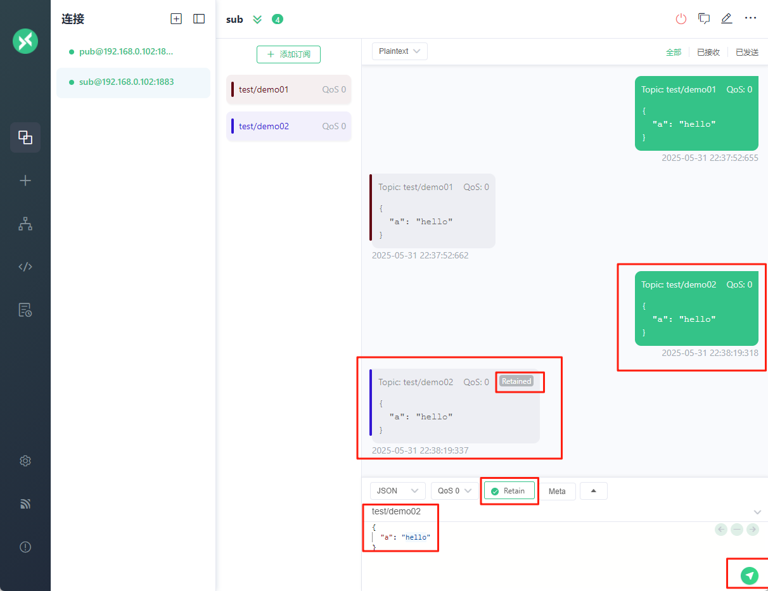
Task: Select the test/demo02 subscription with blue marker
Action: point(288,126)
